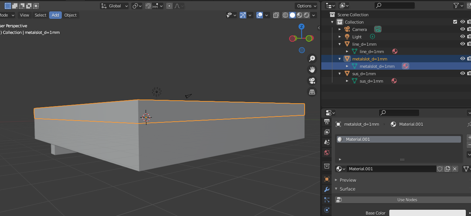This screenshot has width=471, height=216.
Task: Switch to material preview shading
Action: [299, 15]
